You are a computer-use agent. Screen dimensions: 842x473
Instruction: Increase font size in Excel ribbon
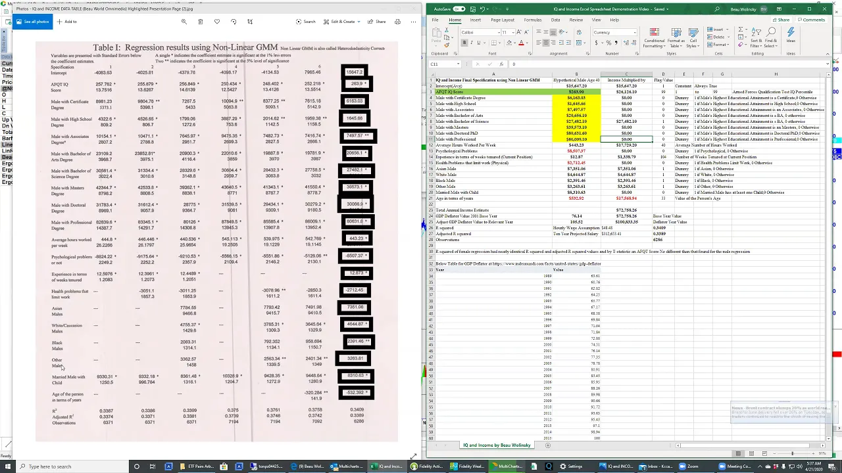pos(519,32)
